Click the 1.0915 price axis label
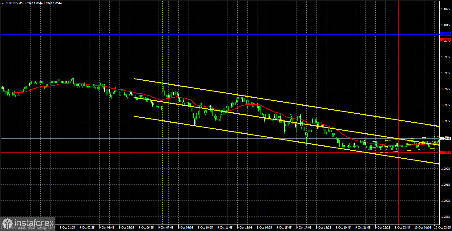The width and height of the screenshot is (452, 231). click(x=446, y=185)
